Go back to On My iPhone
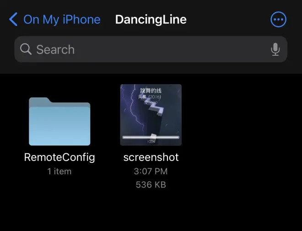The height and width of the screenshot is (231, 302). pyautogui.click(x=62, y=19)
